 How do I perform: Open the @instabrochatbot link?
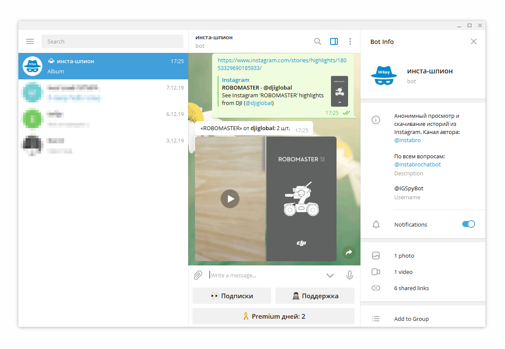(x=417, y=165)
